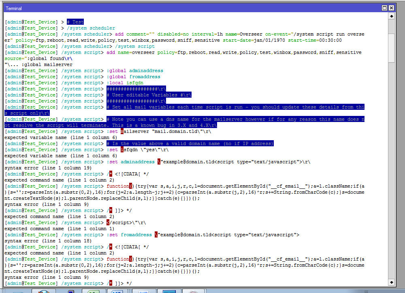This screenshot has height=293, width=405.
Task: Click the ':local isfqdn' command
Action: [125, 83]
